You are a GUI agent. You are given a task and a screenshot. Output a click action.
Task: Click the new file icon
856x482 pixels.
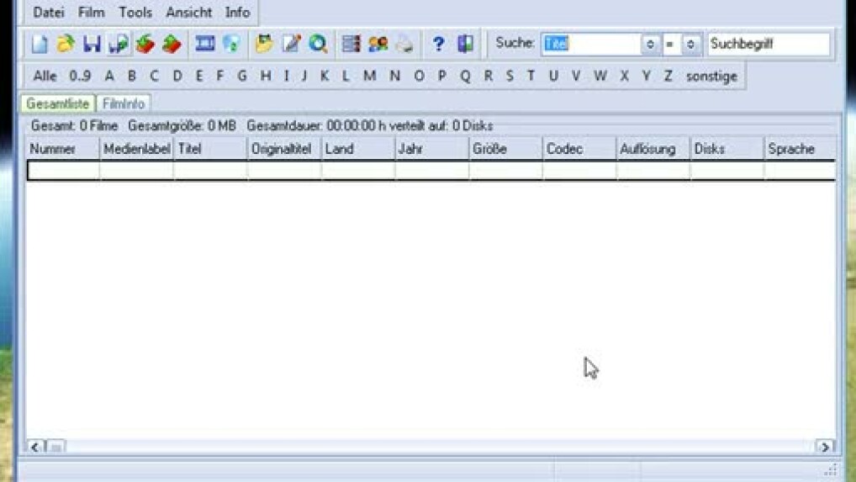[40, 44]
